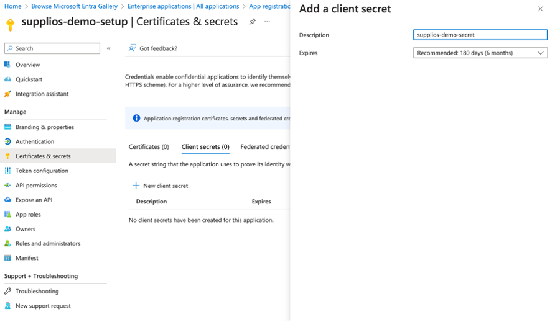Click the New support request icon

coord(7,306)
